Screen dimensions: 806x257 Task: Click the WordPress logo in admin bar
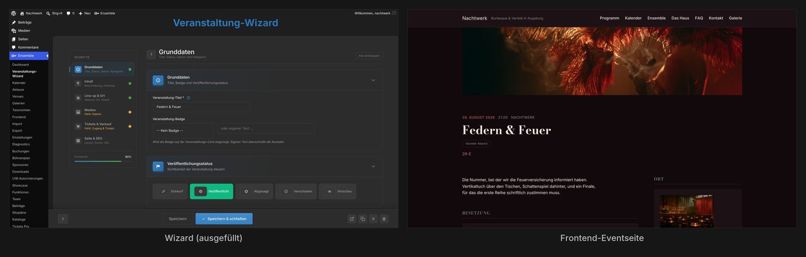click(x=14, y=14)
